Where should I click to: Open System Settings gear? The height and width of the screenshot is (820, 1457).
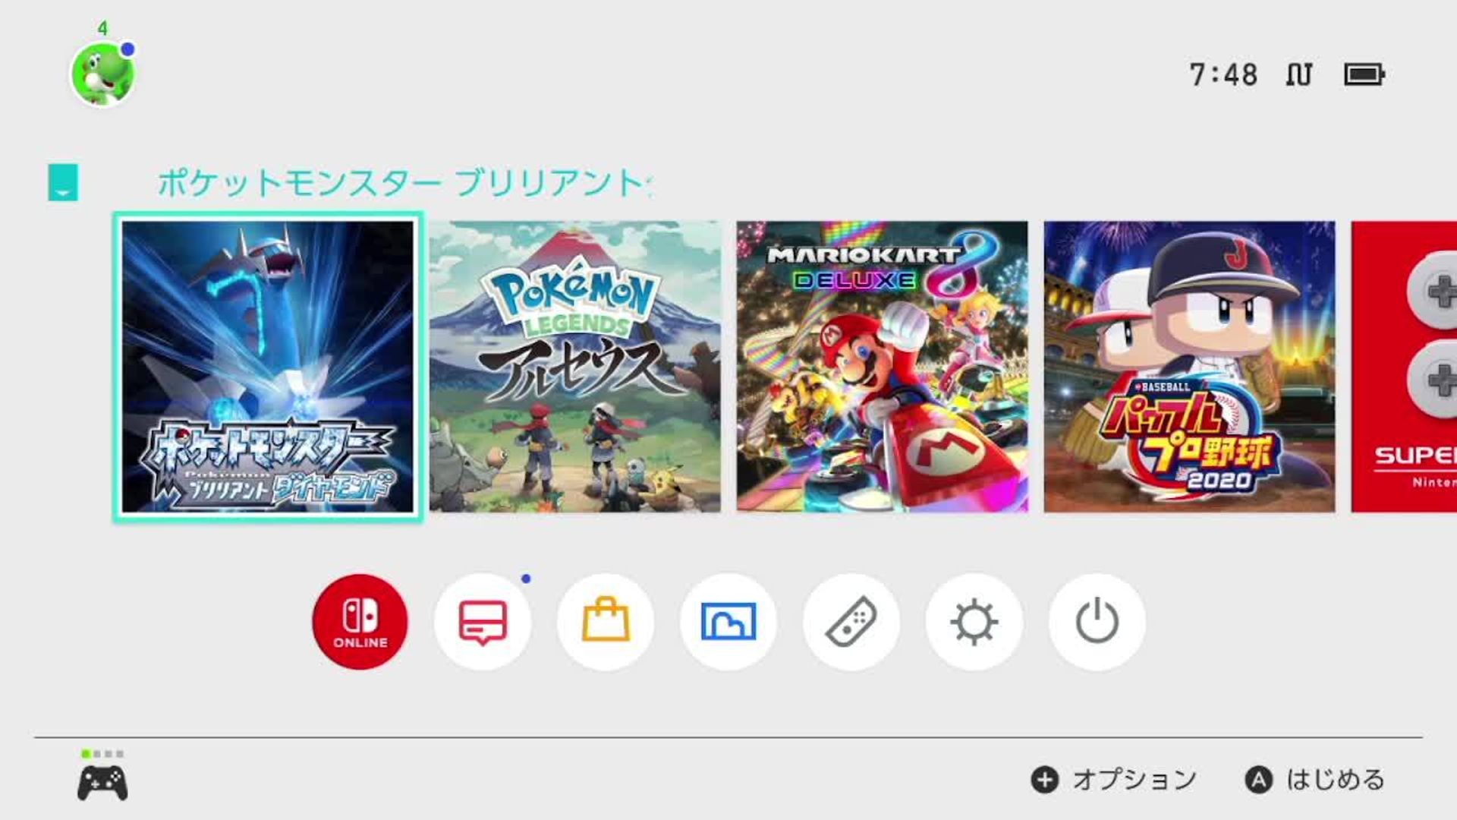click(x=974, y=622)
